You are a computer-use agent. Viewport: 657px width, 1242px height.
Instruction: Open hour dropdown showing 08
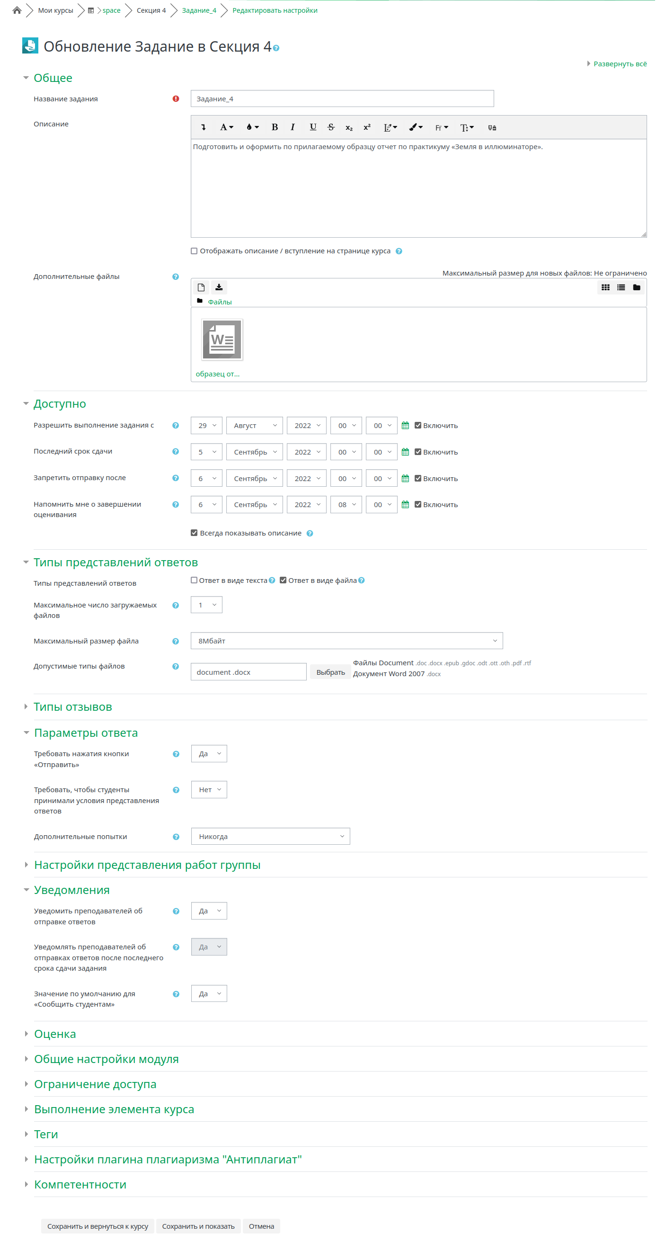(346, 504)
